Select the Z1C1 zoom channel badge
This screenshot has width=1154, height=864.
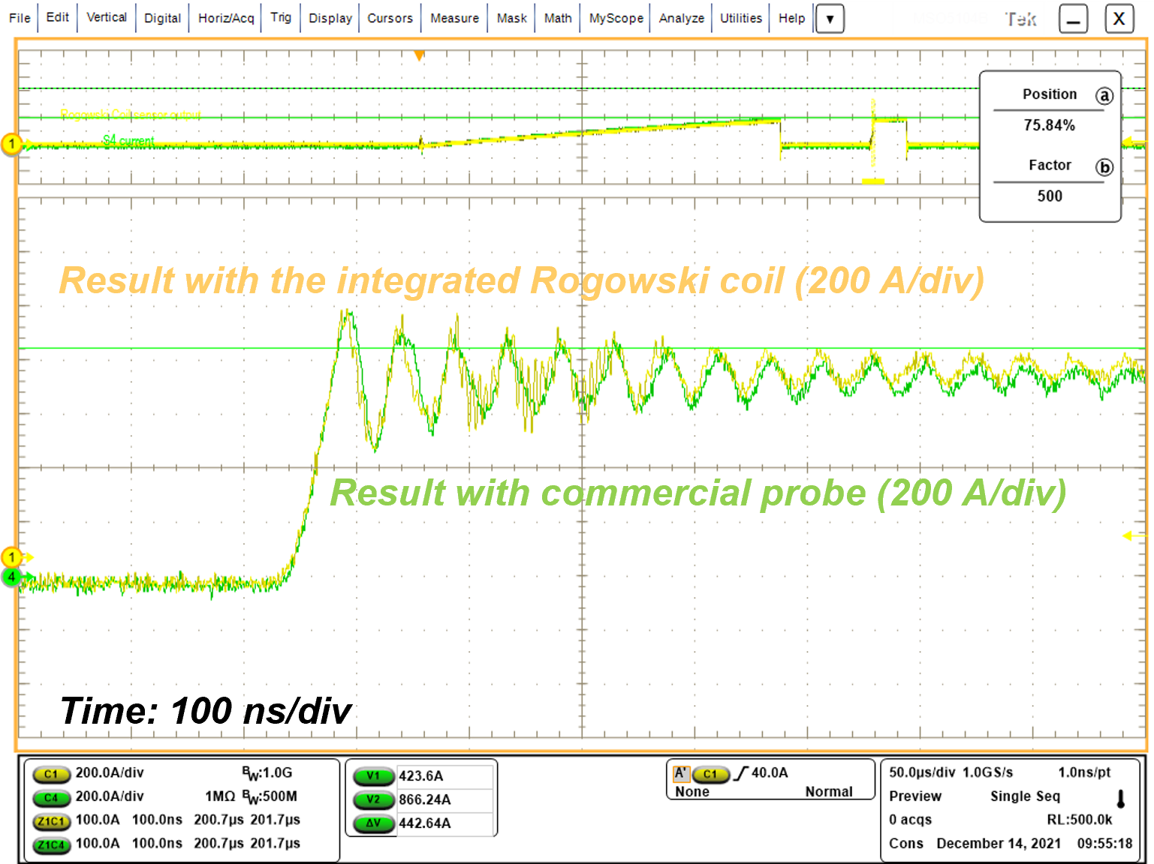coord(51,821)
